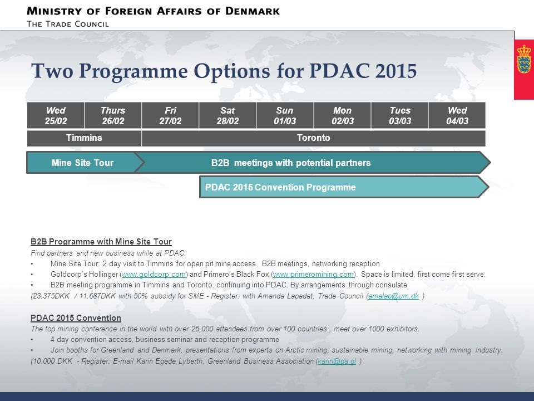Click the Sun 01/03 date cell
This screenshot has width=534, height=401.
[x=285, y=116]
